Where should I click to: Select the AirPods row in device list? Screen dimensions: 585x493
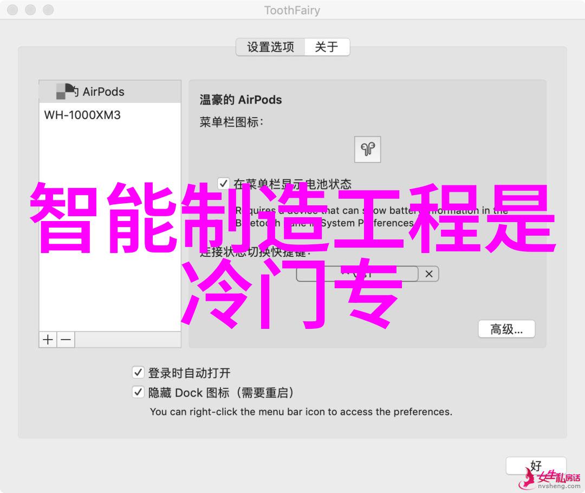point(110,92)
